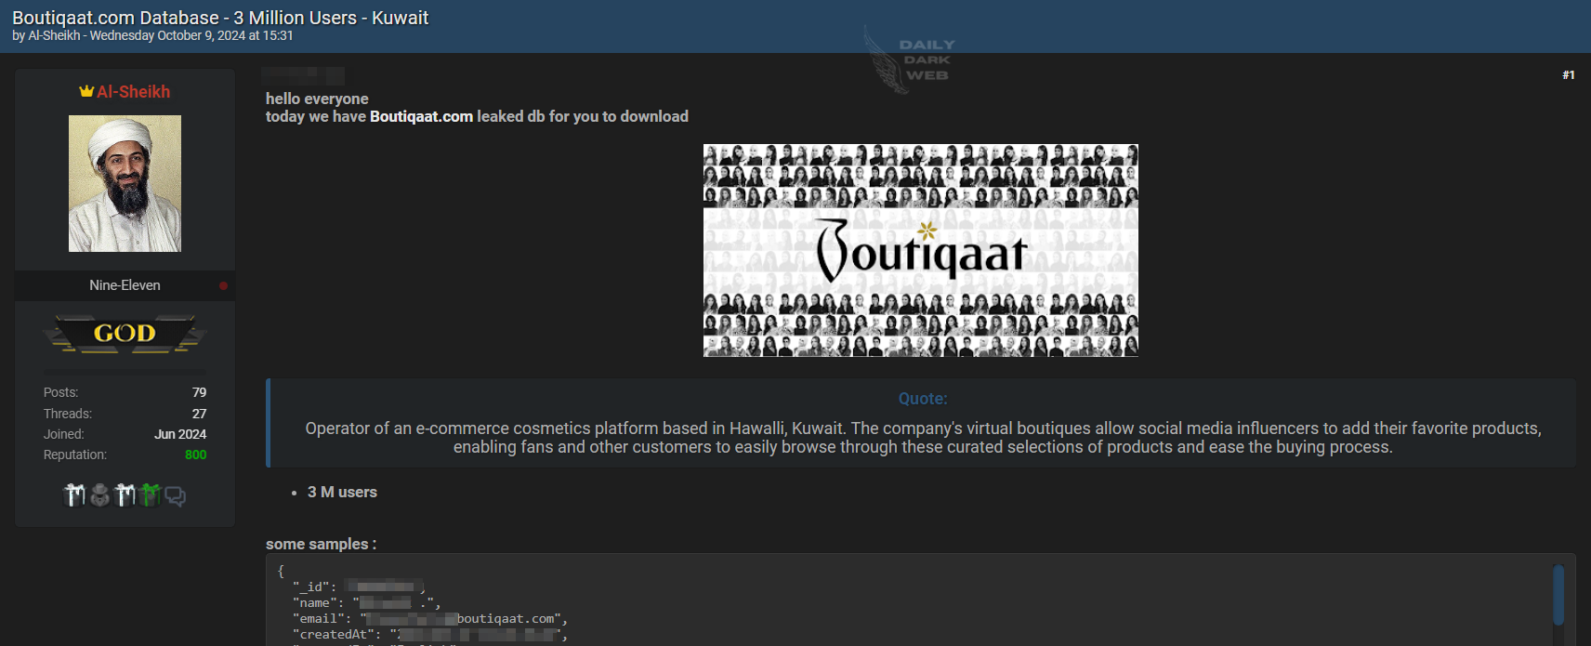Click the '3 M users' bullet text
The image size is (1591, 646).
342,492
